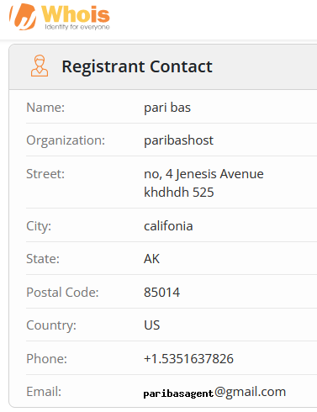Click the street line 'no, 4 Jenesis Avenue'
This screenshot has width=317, height=412.
203,174
